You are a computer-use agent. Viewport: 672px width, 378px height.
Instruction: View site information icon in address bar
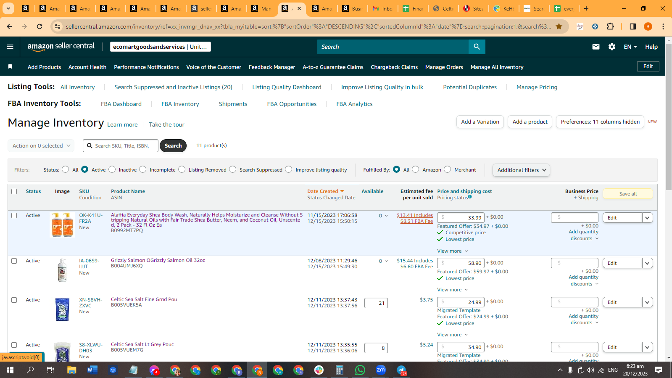pyautogui.click(x=58, y=26)
